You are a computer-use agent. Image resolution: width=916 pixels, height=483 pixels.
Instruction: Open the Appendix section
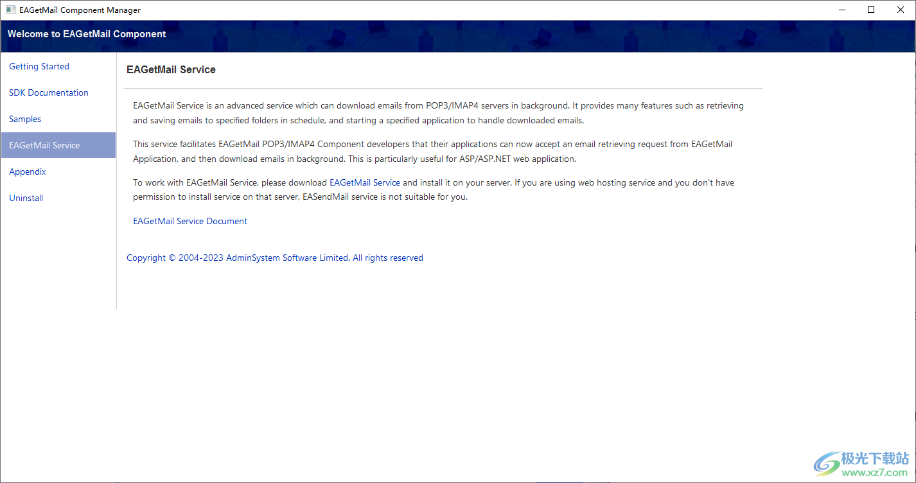click(28, 171)
